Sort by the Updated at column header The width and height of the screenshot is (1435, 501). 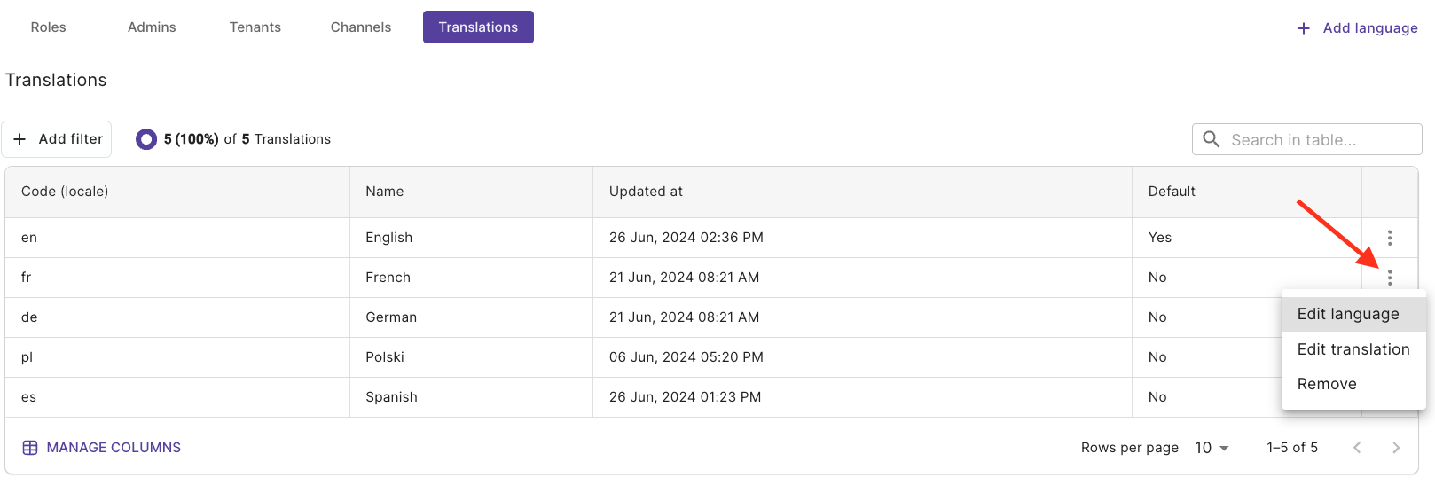(x=646, y=192)
